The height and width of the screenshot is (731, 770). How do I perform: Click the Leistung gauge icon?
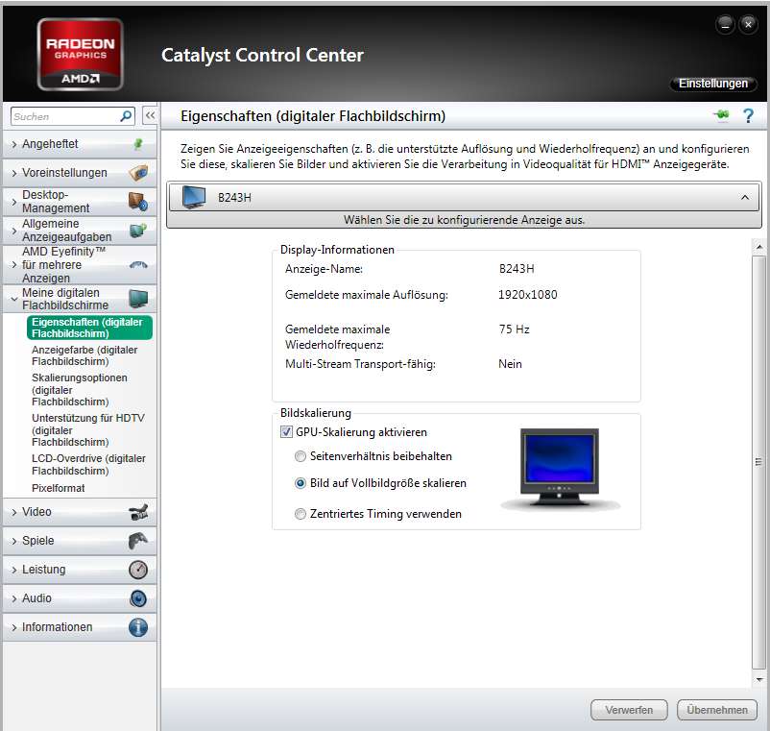[x=138, y=570]
